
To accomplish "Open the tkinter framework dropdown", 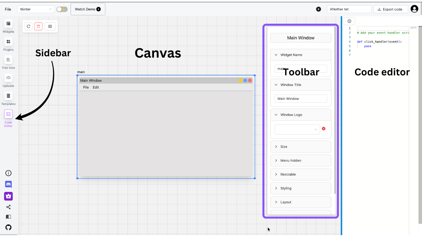I will 36,9.
